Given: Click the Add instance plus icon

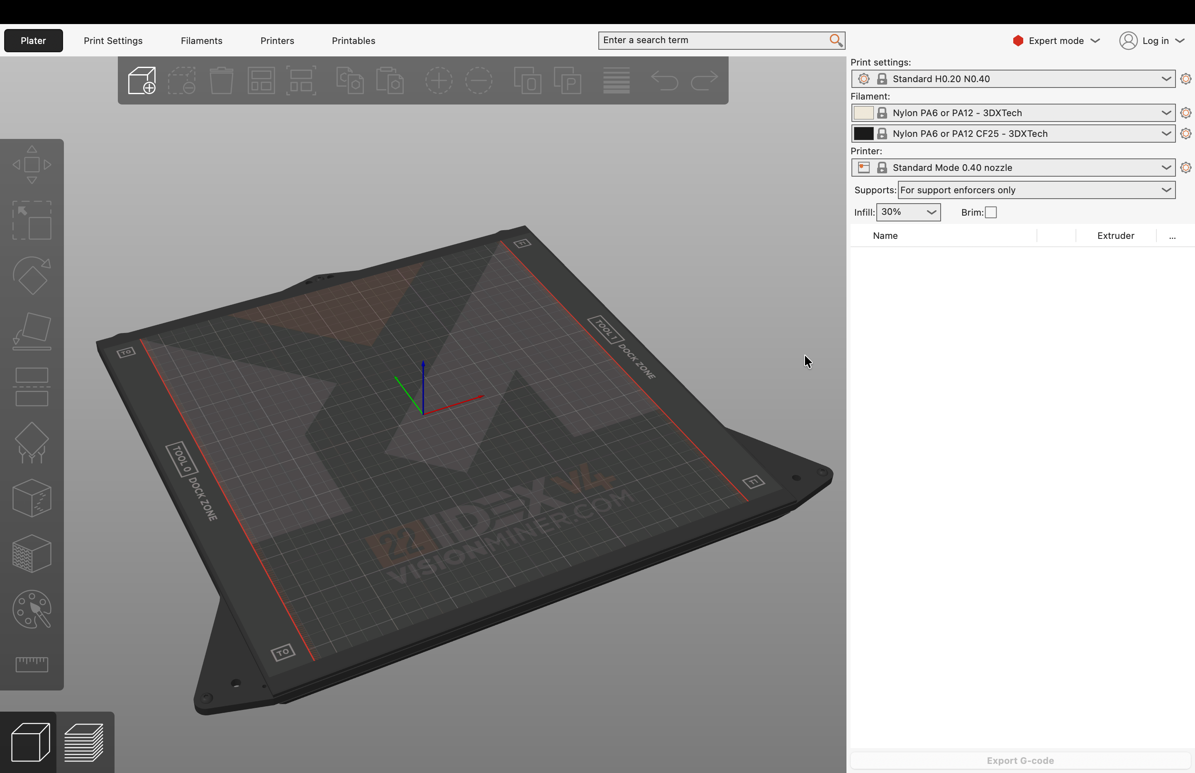Looking at the screenshot, I should [x=439, y=80].
